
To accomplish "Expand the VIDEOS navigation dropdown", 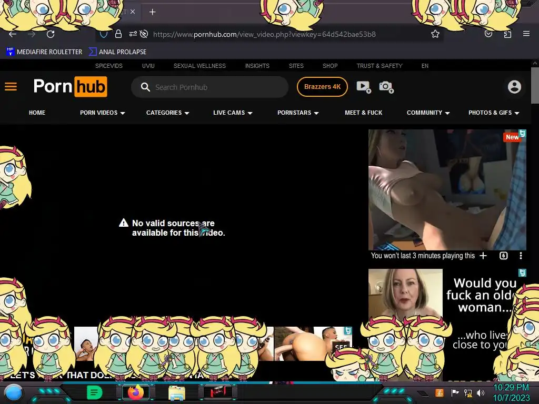I will click(x=103, y=113).
